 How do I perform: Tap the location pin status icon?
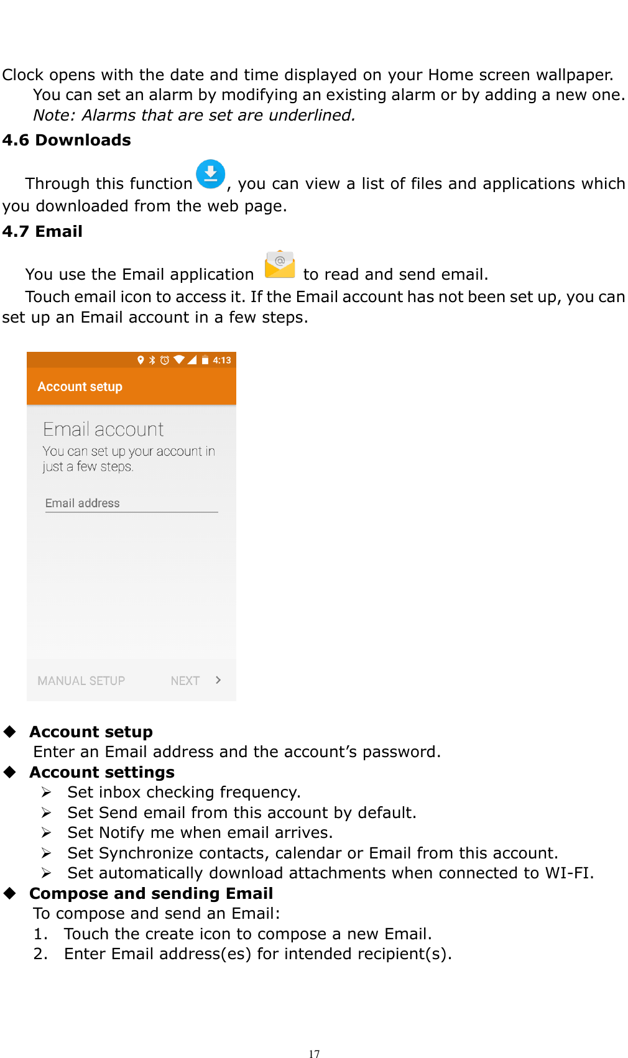(x=141, y=360)
